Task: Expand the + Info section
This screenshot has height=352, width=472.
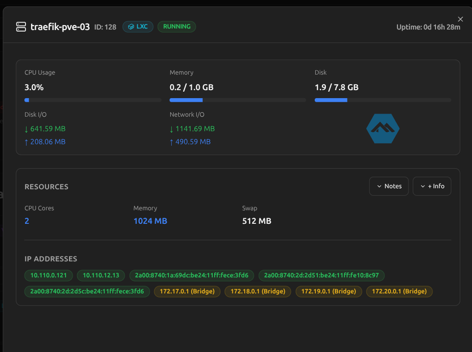Action: click(432, 186)
